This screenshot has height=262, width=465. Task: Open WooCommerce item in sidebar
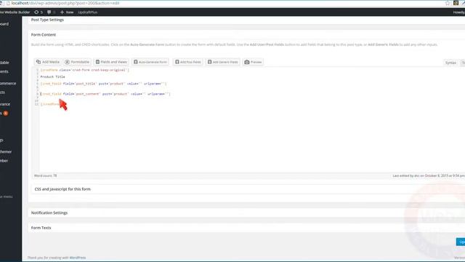click(8, 84)
